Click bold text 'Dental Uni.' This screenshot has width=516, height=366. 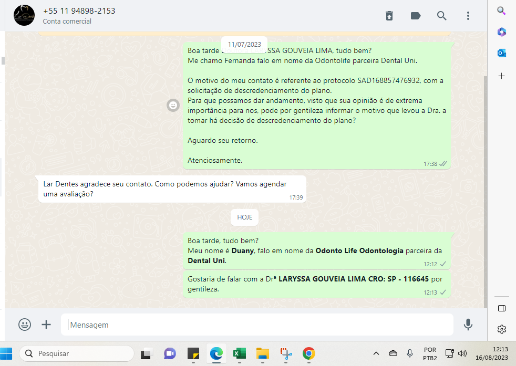click(207, 261)
